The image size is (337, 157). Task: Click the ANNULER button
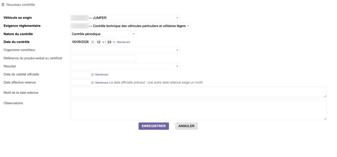(x=186, y=126)
